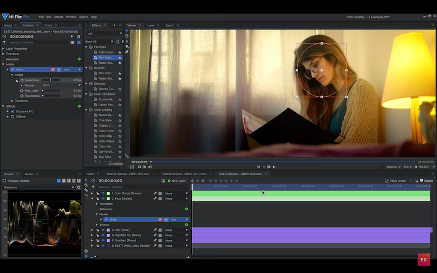Hide the 4. Vignette Pro layer eye icon
Image resolution: width=437 pixels, height=273 pixels.
click(103, 235)
